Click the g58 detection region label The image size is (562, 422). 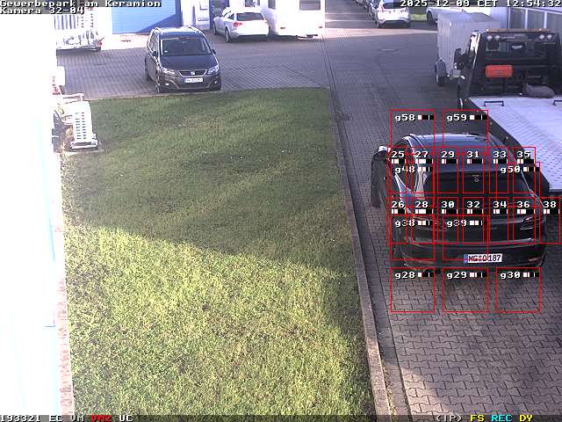(x=405, y=117)
